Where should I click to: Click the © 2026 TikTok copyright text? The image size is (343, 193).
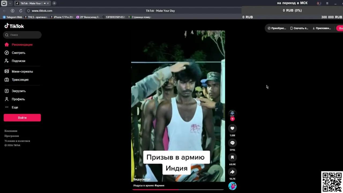12,145
